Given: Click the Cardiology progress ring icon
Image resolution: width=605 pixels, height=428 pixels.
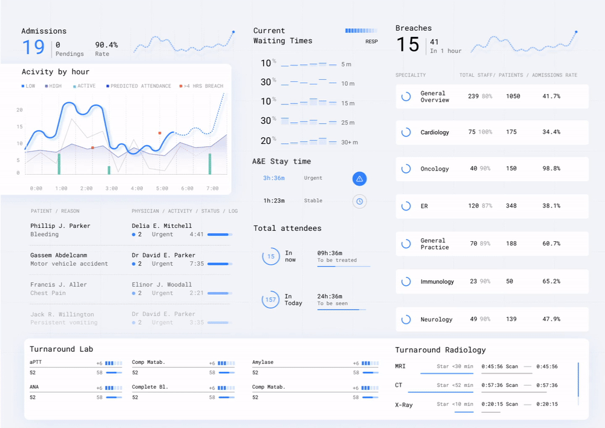Looking at the screenshot, I should (406, 132).
